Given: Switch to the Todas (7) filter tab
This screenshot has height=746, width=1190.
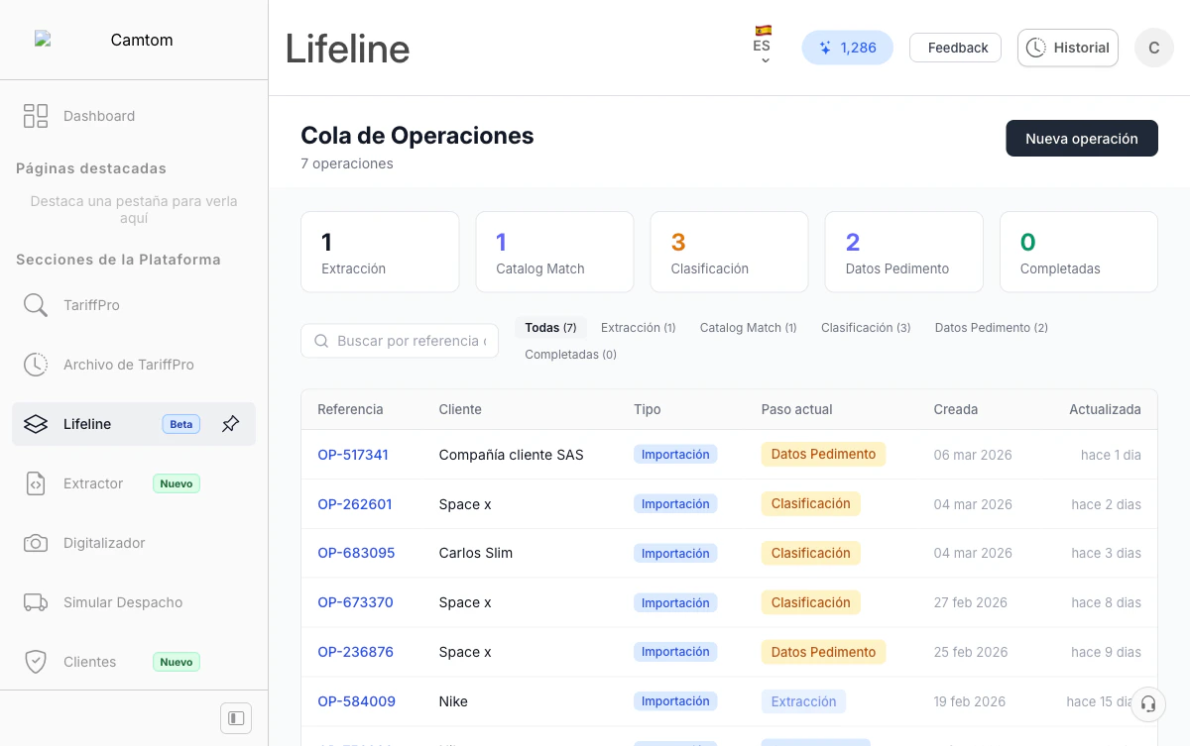Looking at the screenshot, I should 550,327.
